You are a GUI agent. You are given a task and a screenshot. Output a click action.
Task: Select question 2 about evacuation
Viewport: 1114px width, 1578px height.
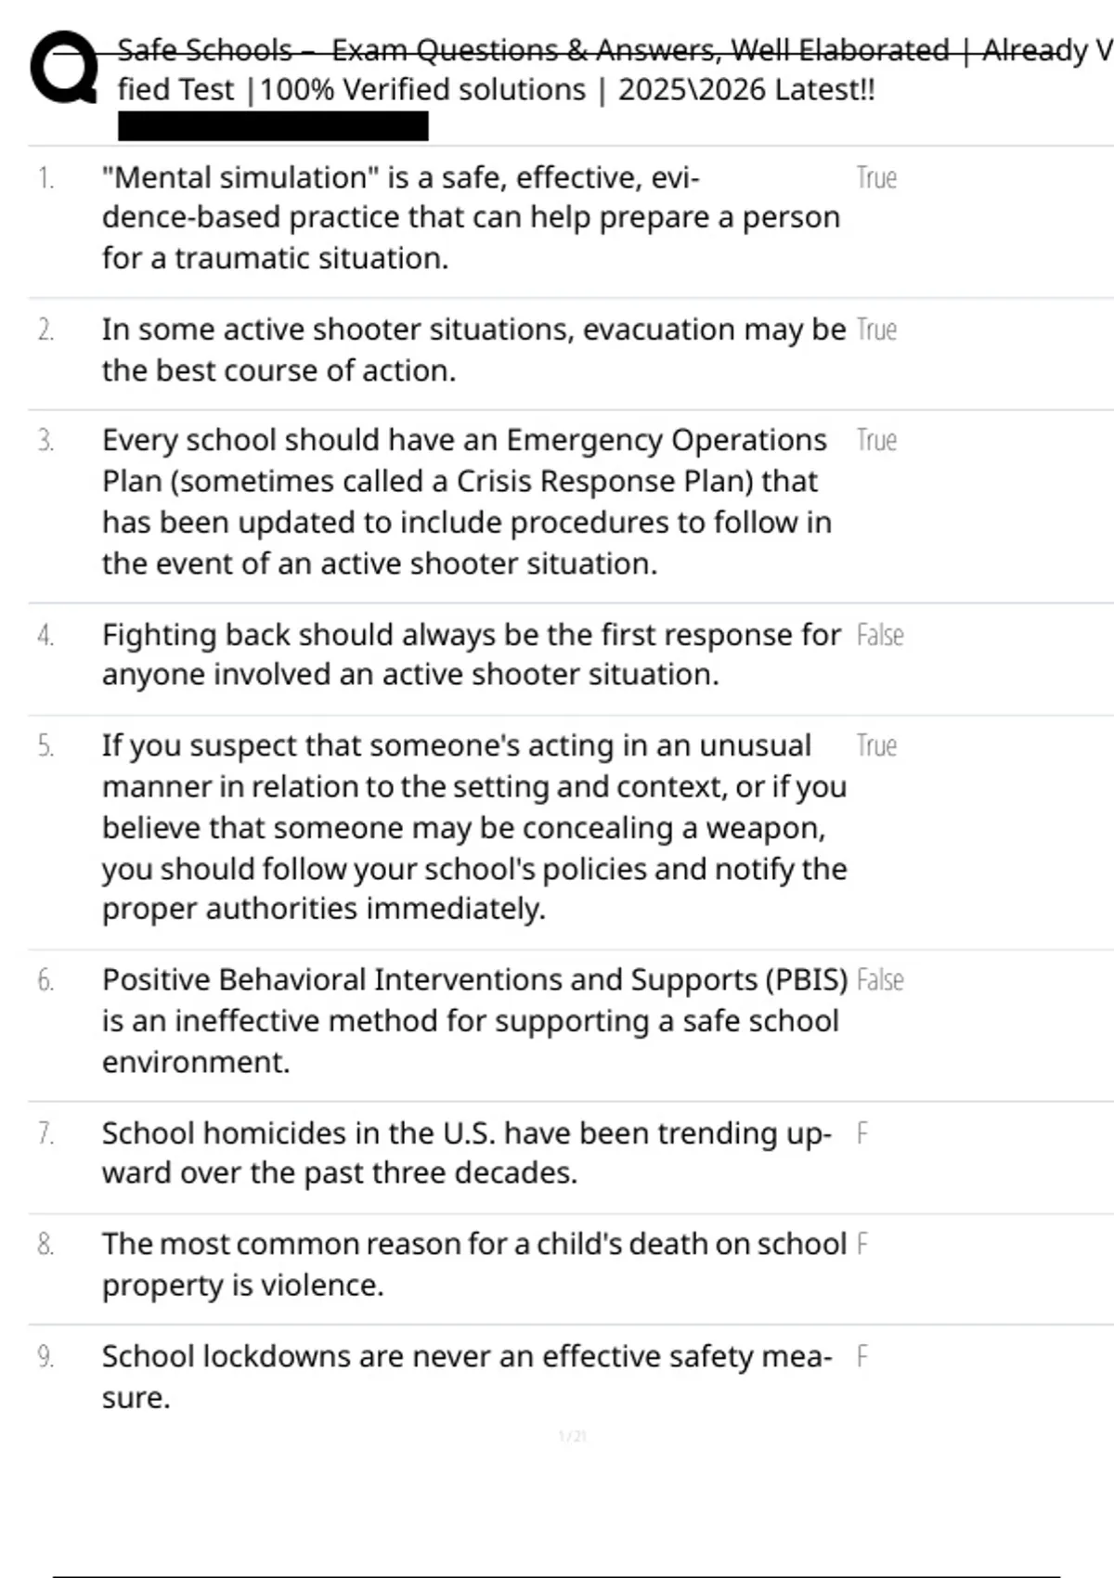point(473,349)
